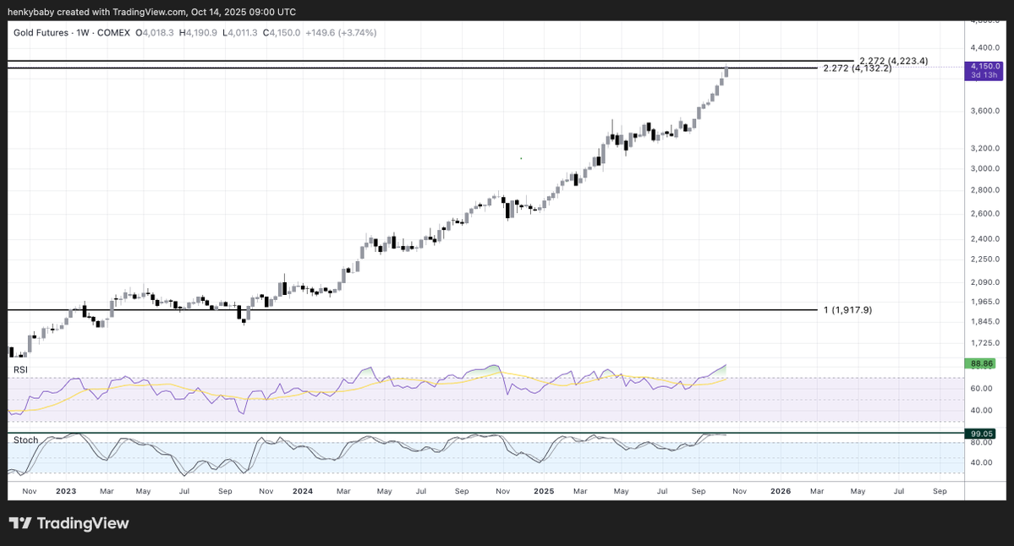Screen dimensions: 1014x546
Task: Click the latest weekly candle at the chart top
Action: 726,71
